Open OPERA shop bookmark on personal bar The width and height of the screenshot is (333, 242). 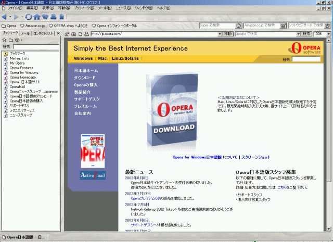[68, 26]
